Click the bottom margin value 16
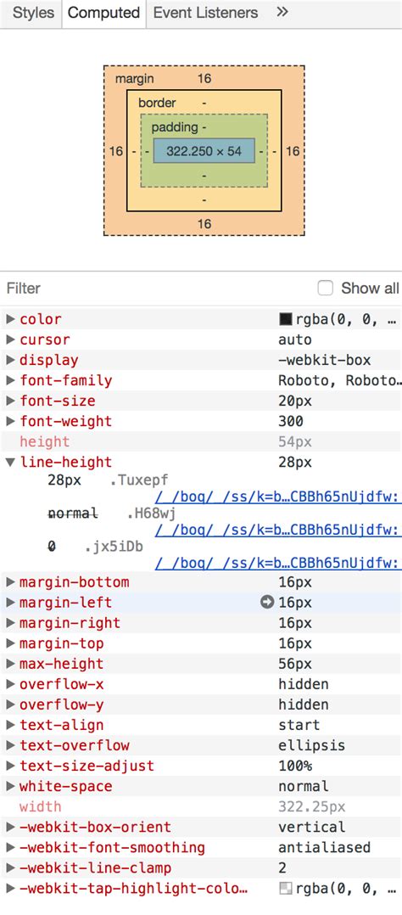The image size is (402, 915). (204, 224)
